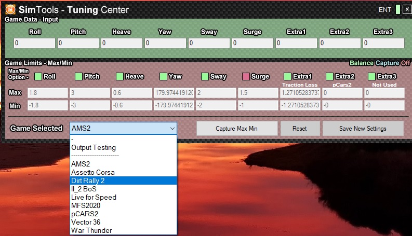
Task: Click Surge Max field showing 1.5
Action: (258, 93)
